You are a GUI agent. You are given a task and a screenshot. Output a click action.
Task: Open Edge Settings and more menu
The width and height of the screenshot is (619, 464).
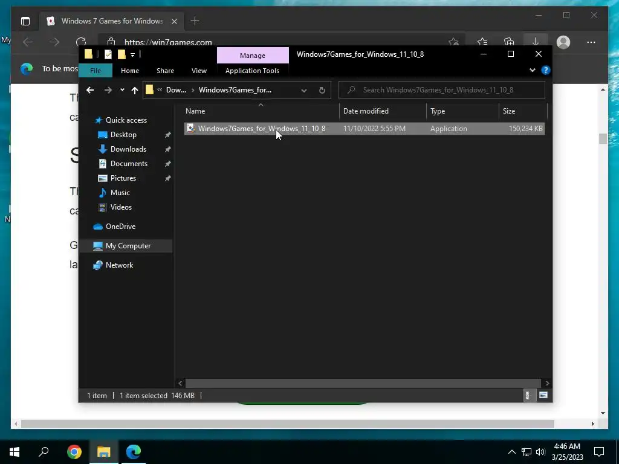pos(591,42)
